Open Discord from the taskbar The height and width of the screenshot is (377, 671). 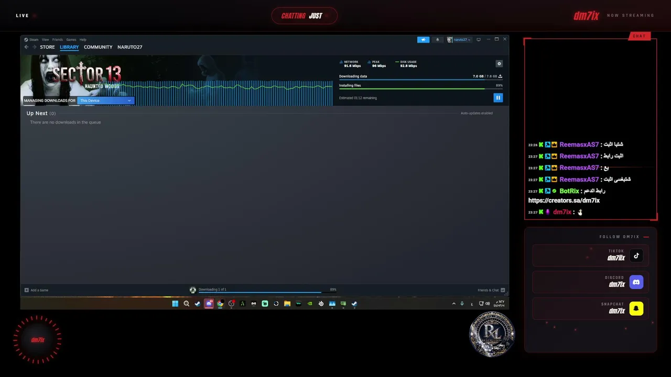209,304
